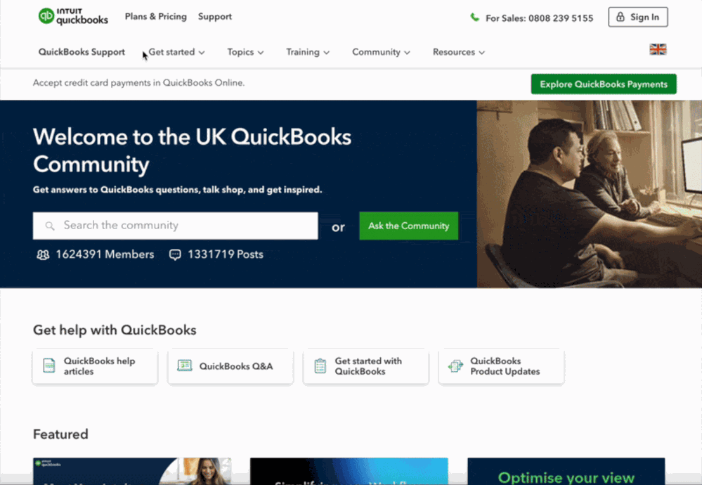This screenshot has height=485, width=702.
Task: Click the green phone icon beside sales number
Action: point(474,18)
